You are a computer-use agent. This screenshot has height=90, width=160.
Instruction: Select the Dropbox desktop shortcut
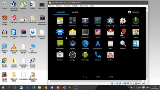tap(33, 33)
